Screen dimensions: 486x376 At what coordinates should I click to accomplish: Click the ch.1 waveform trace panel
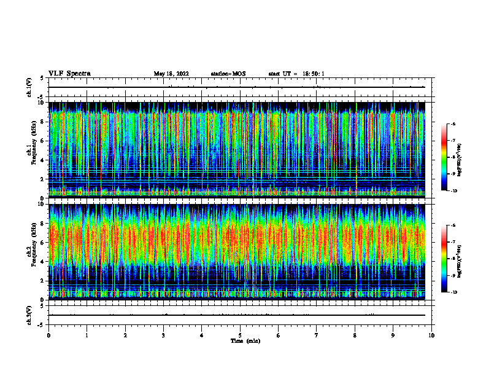click(241, 87)
